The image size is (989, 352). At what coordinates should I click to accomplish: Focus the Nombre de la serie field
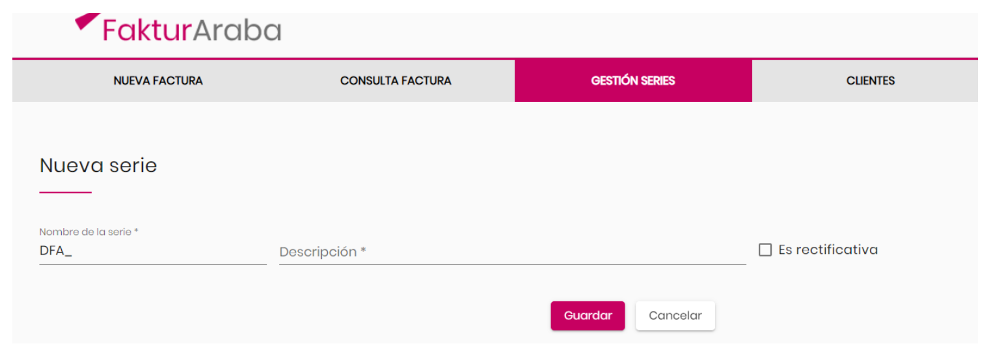pos(153,251)
